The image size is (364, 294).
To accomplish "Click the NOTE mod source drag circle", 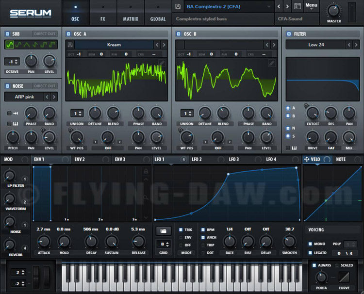I will [x=358, y=160].
